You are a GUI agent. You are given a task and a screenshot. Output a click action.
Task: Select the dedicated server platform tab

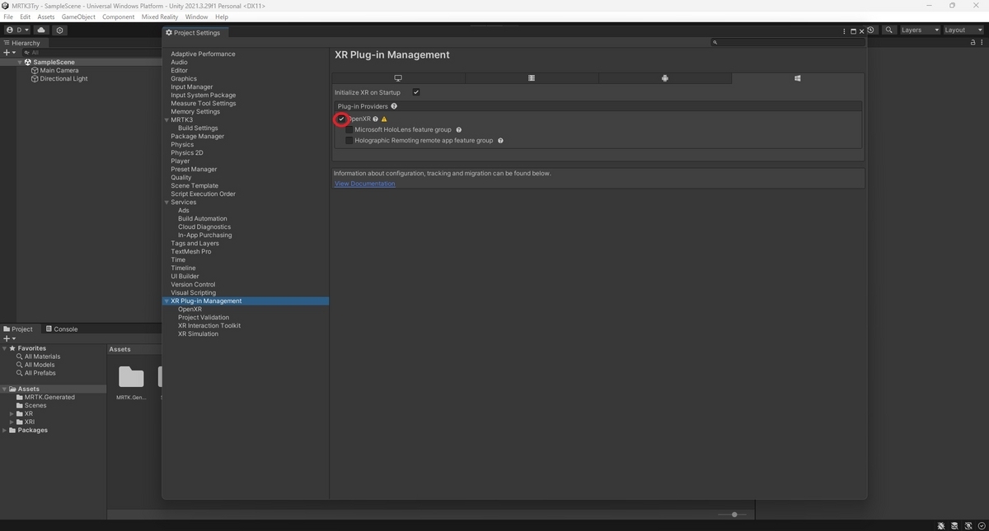(532, 78)
